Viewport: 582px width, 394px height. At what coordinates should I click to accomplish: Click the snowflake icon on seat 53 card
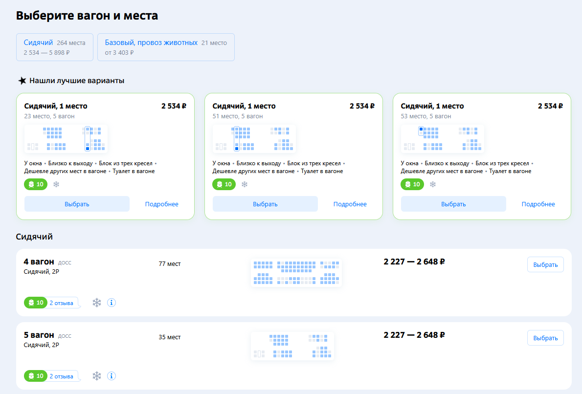[x=433, y=184]
